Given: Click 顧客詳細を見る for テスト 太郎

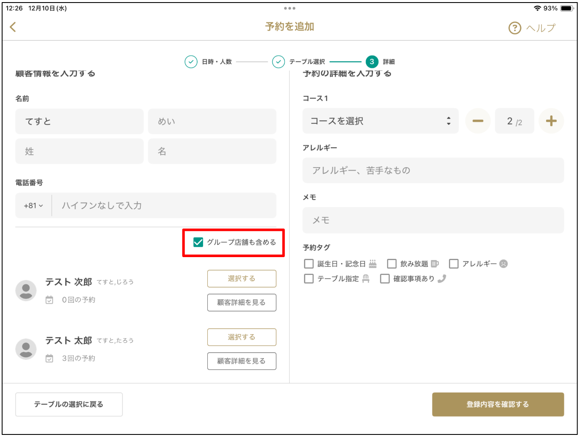Looking at the screenshot, I should [242, 361].
